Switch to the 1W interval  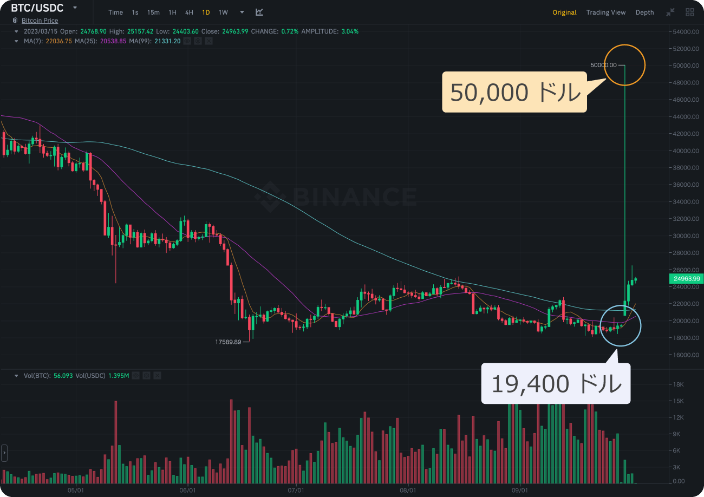223,12
